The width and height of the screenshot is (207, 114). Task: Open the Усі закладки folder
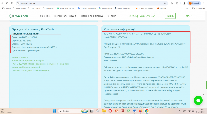[199, 8]
